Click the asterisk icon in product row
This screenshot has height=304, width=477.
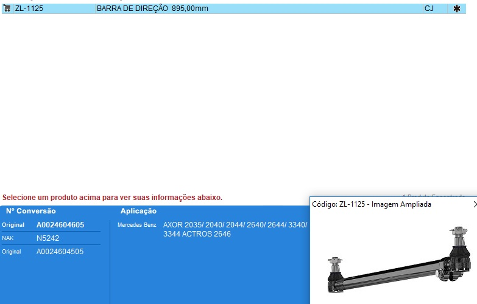coord(456,9)
